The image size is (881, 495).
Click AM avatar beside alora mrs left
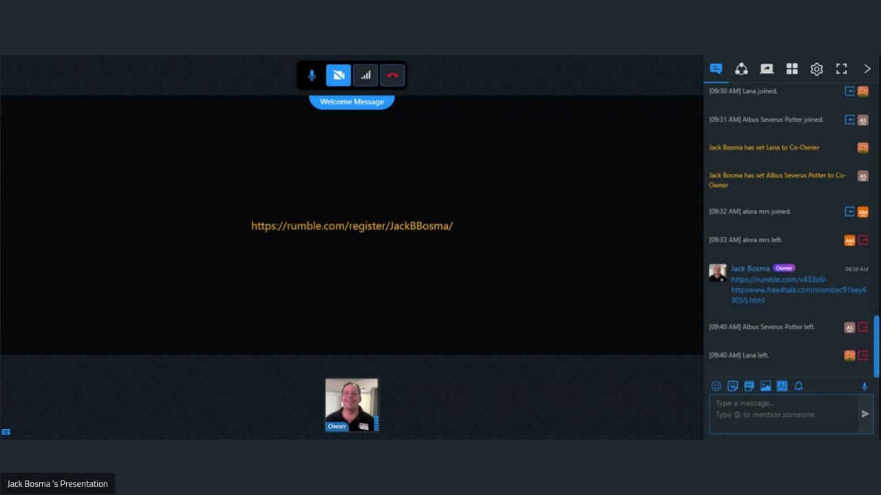coord(850,240)
